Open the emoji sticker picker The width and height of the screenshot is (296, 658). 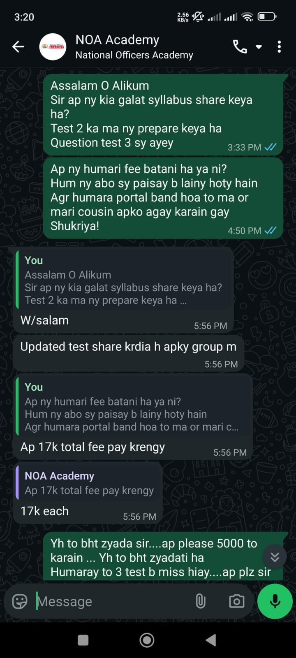[x=20, y=601]
